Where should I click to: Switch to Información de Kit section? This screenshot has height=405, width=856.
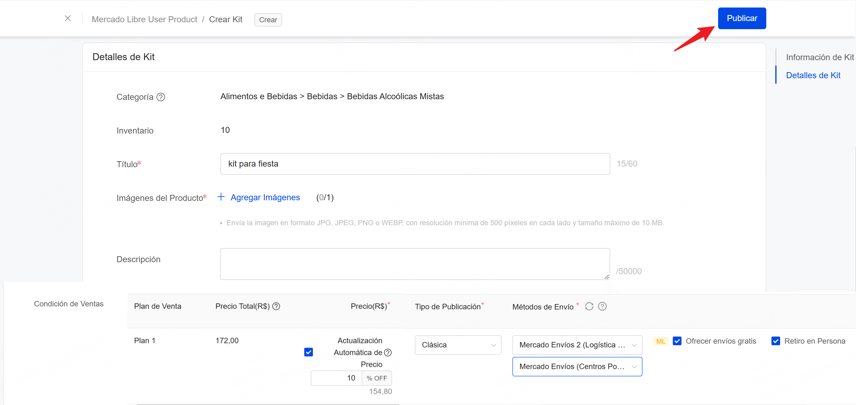pyautogui.click(x=820, y=57)
